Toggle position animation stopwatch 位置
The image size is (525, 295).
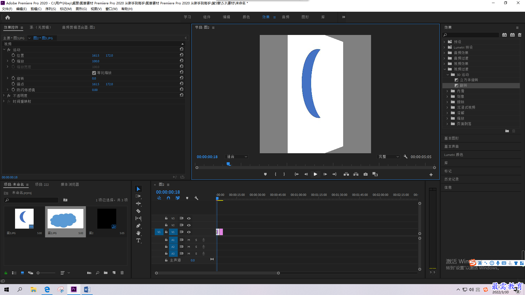pyautogui.click(x=13, y=55)
